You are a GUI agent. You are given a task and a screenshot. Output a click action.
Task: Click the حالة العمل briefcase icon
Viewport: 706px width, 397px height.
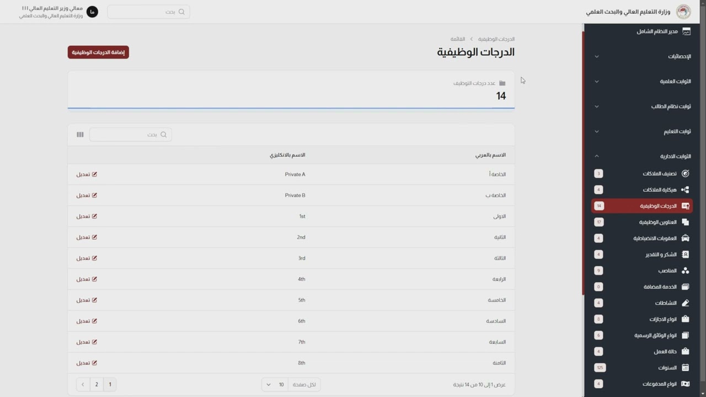685,351
